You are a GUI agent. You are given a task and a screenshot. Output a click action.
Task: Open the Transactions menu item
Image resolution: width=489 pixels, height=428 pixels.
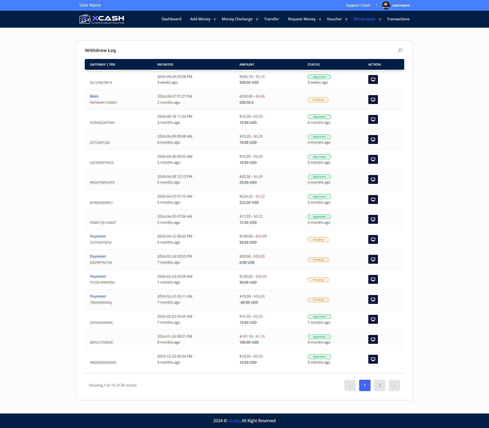coord(398,19)
